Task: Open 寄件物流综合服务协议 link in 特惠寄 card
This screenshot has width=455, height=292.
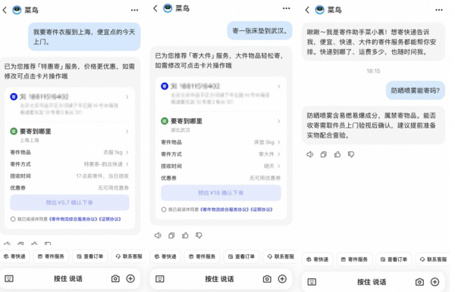Action: pyautogui.click(x=74, y=219)
